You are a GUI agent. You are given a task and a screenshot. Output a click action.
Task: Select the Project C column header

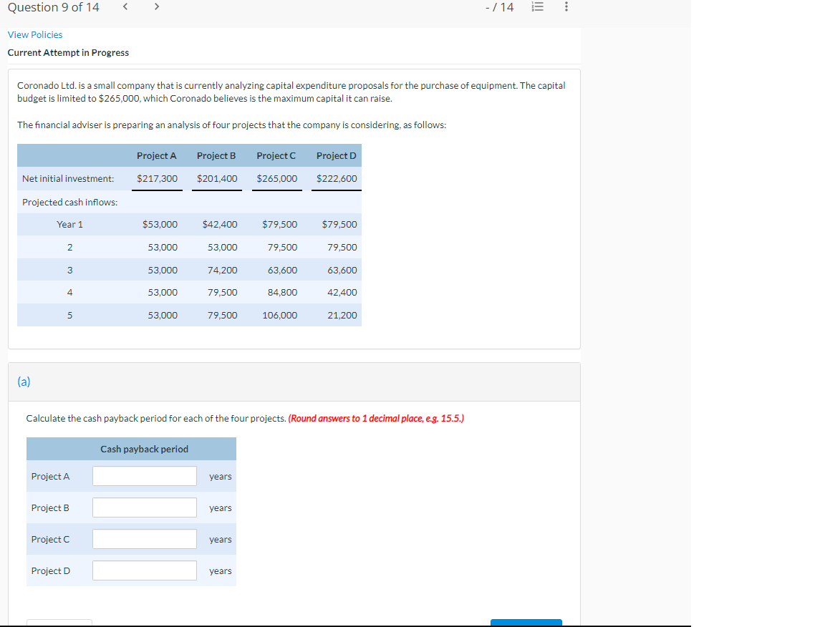click(x=276, y=155)
